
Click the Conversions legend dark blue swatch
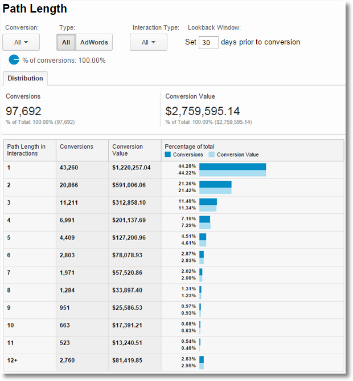[168, 155]
